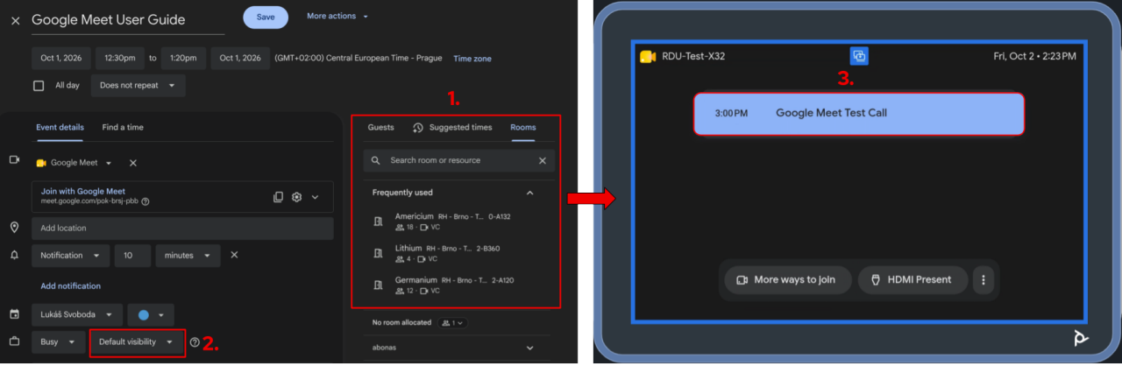Switch to the Rooms tab
Screen dimensions: 1122x366
(x=523, y=127)
